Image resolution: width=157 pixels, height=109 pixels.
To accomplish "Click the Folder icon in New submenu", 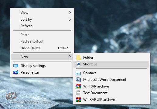I will point(78,58).
